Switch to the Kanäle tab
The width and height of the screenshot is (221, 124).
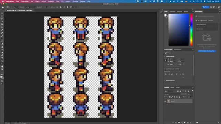[172, 87]
